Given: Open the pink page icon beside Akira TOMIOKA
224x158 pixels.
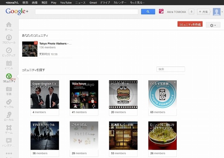Looking at the screenshot, I should tap(161, 11).
